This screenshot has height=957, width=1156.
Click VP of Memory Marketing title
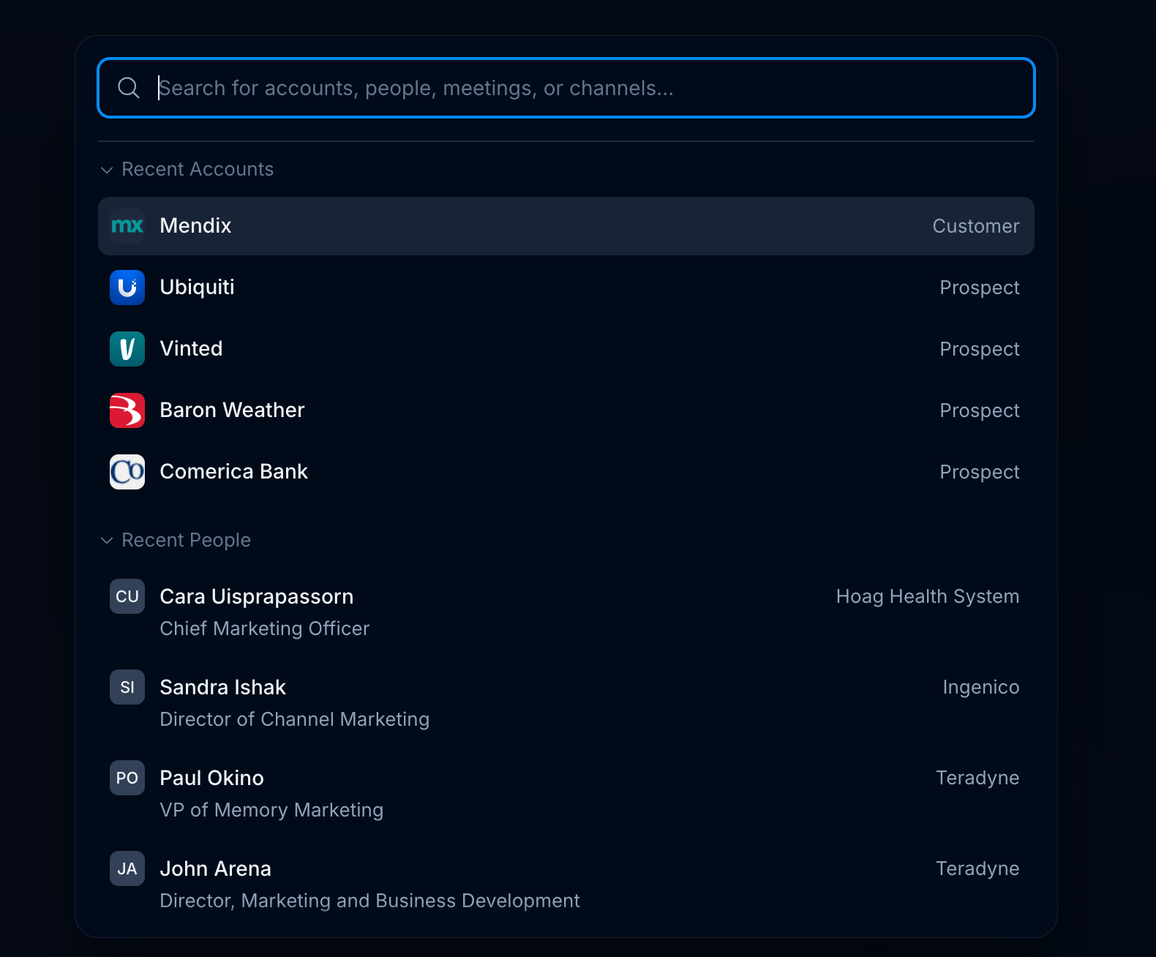pyautogui.click(x=271, y=811)
